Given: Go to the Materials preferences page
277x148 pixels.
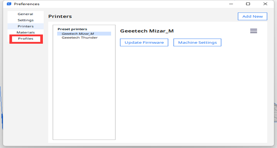Looking at the screenshot, I should coord(25,32).
